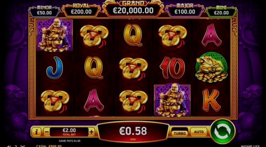This screenshot has width=266, height=147.
Task: Click the Royal jackpot €200.00 panel
Action: tap(81, 10)
